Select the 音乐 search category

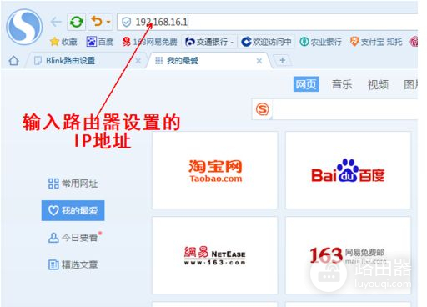(x=342, y=84)
